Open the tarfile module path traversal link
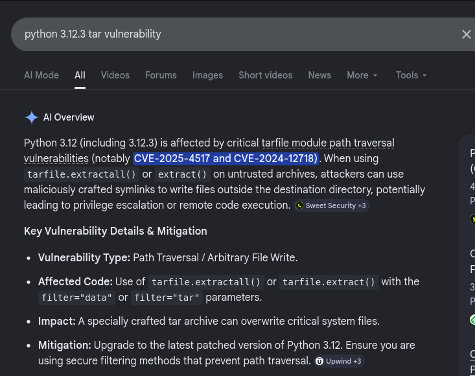475x376 pixels. tap(328, 143)
